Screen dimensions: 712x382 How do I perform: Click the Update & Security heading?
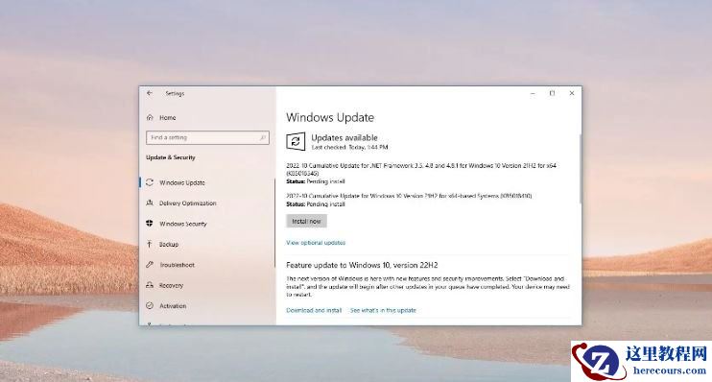pyautogui.click(x=170, y=157)
